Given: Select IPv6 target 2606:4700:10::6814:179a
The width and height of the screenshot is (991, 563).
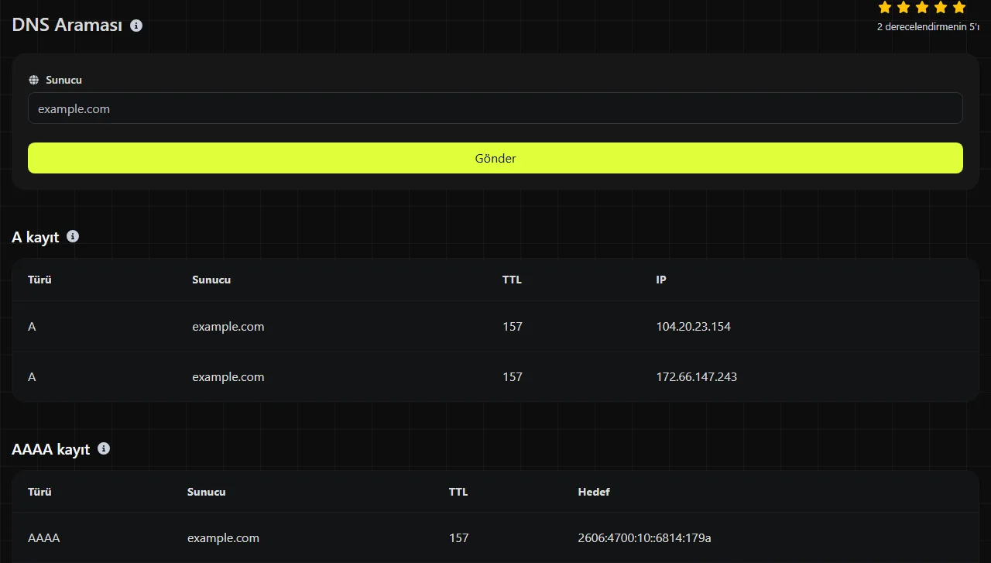Looking at the screenshot, I should click(644, 537).
